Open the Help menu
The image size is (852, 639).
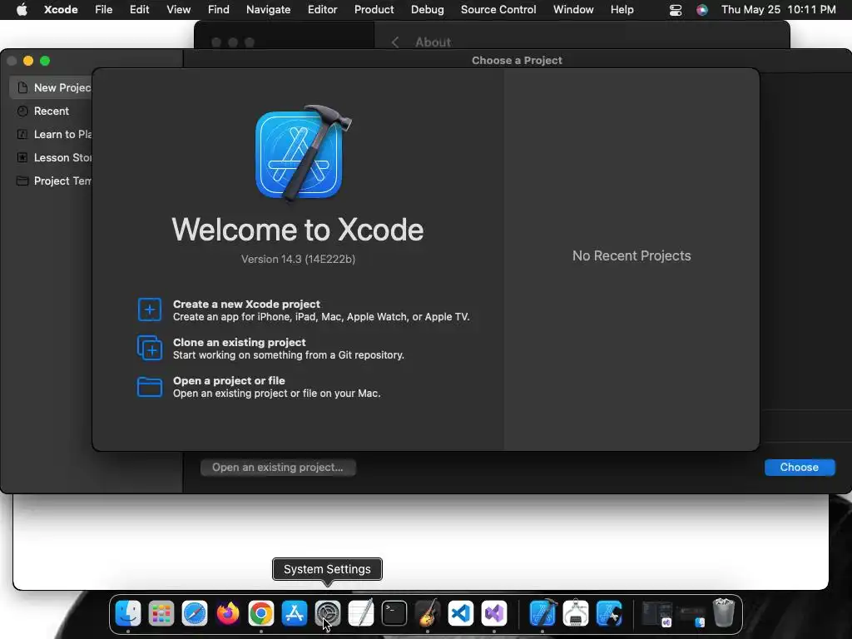click(x=622, y=9)
